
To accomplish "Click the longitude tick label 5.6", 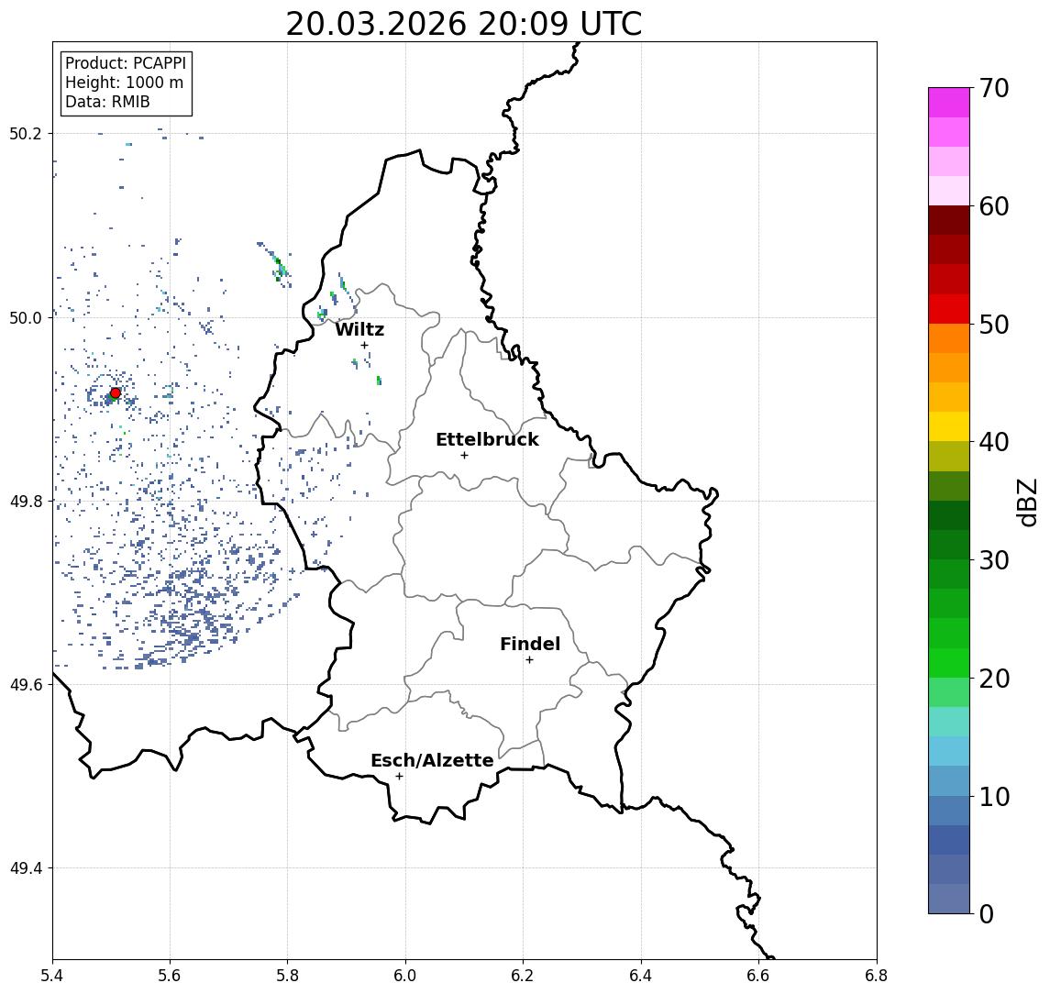I will (170, 976).
